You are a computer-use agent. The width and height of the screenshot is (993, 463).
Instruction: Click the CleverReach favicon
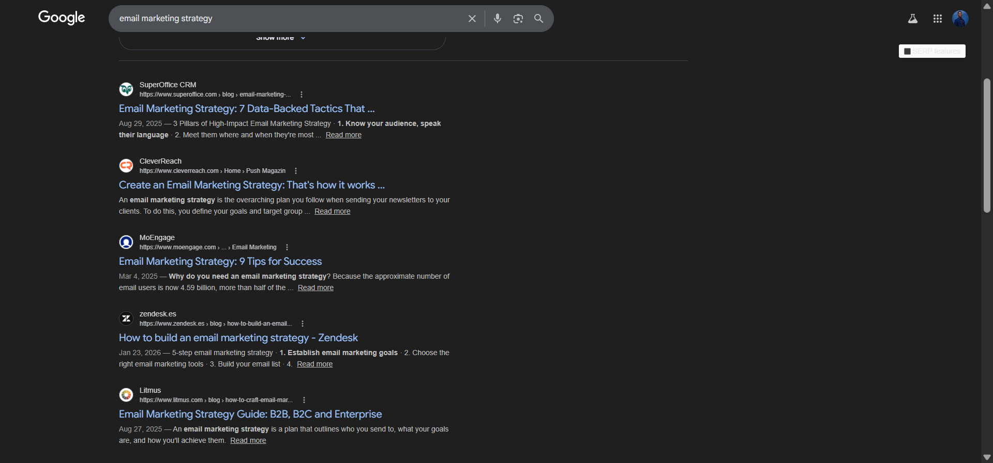[x=126, y=166]
